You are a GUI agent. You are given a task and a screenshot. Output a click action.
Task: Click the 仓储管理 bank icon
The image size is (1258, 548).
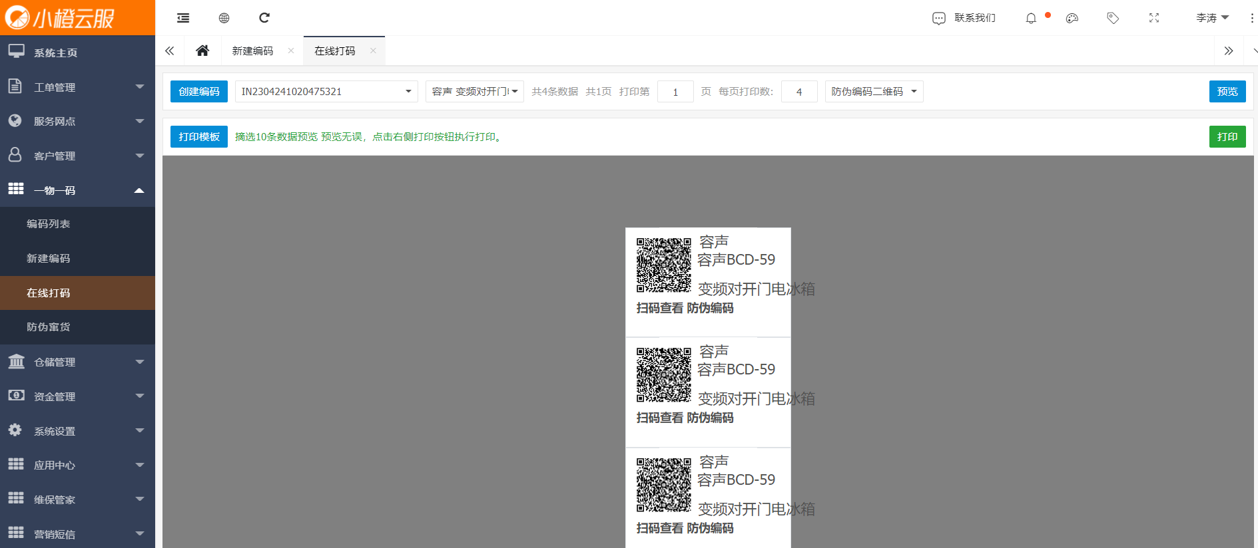16,360
